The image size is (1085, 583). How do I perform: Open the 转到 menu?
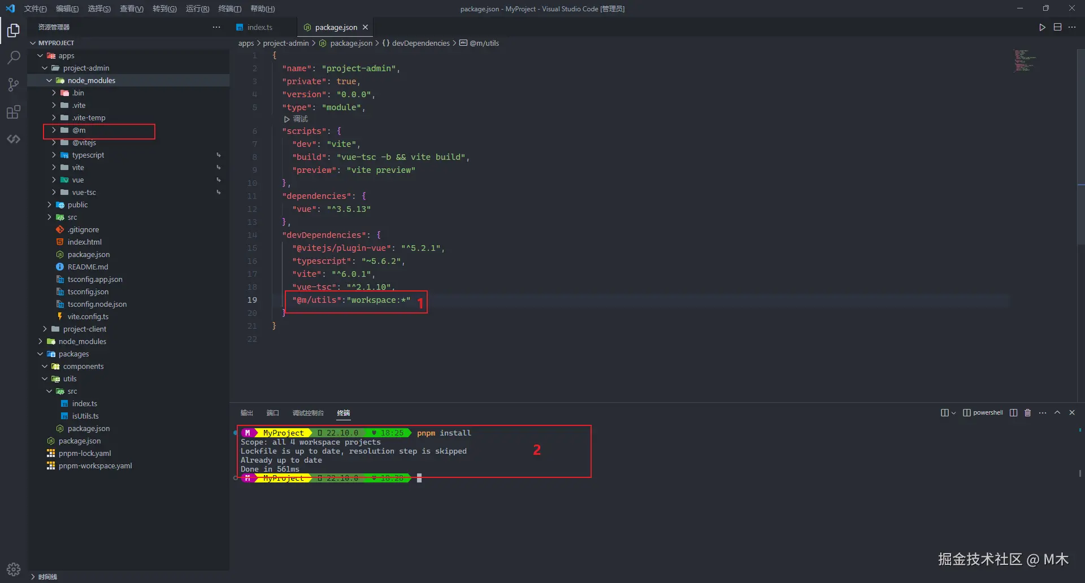tap(164, 8)
